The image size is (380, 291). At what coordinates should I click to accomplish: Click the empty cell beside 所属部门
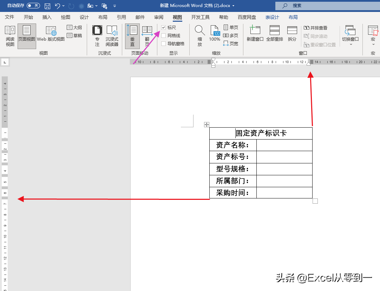[284, 181]
